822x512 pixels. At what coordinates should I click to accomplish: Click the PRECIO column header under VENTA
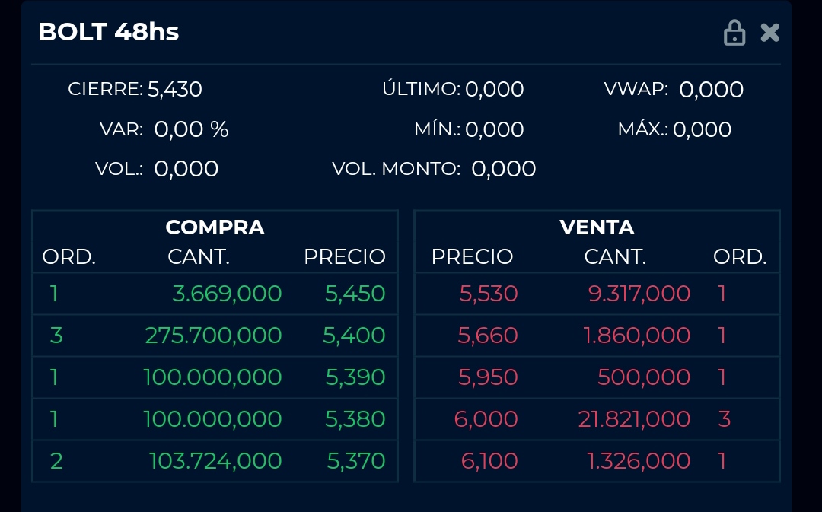pos(473,257)
